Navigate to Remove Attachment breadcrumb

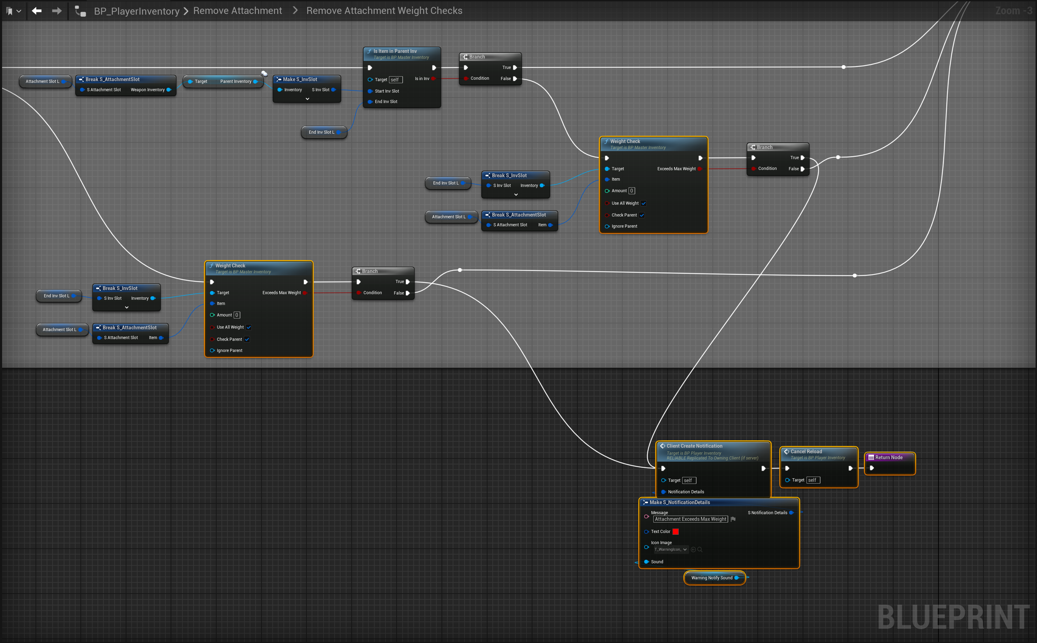237,11
